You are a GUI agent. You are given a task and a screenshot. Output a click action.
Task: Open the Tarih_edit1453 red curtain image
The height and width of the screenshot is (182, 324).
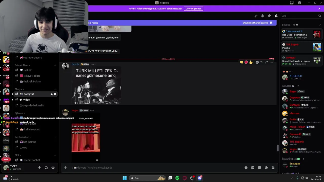pos(86,138)
